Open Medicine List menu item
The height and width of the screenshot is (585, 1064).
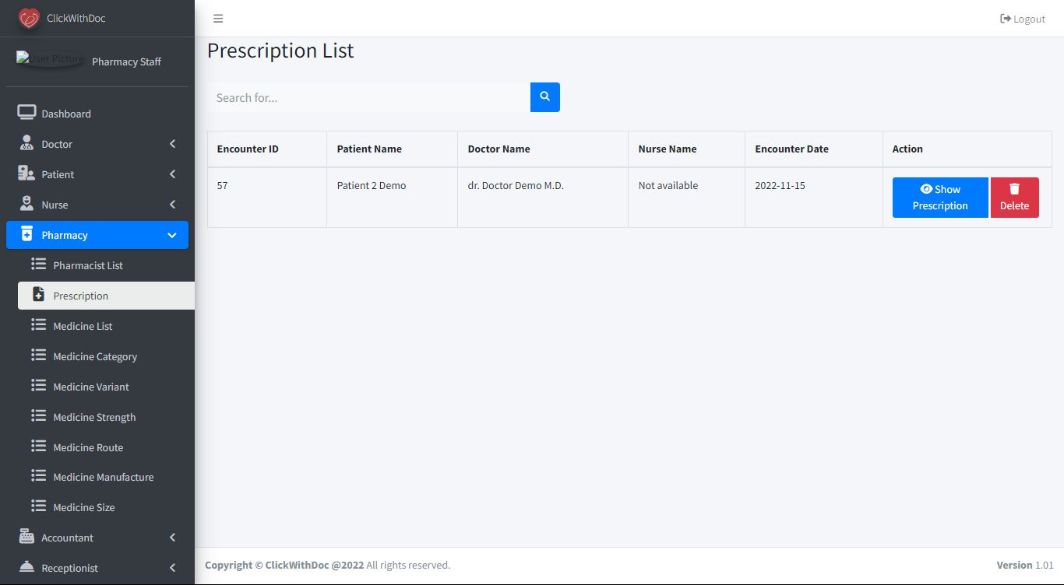tap(83, 326)
